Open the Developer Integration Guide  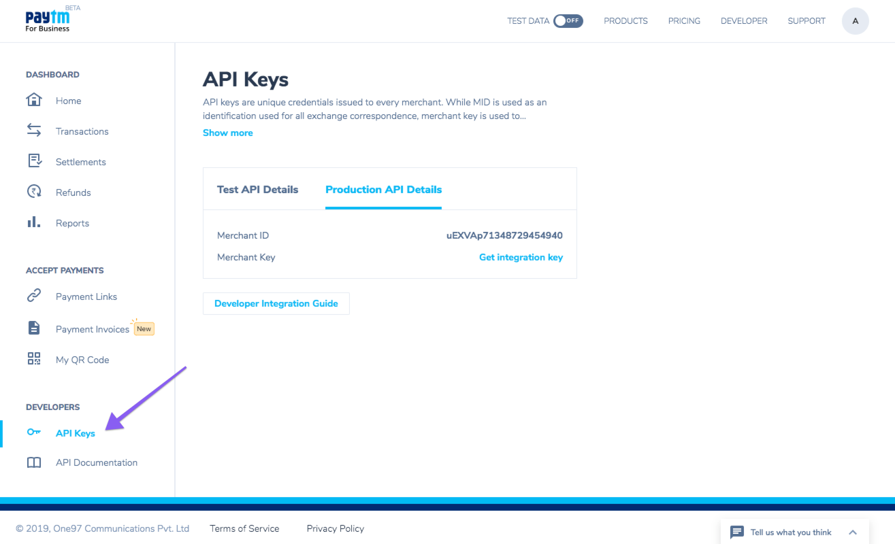coord(276,303)
